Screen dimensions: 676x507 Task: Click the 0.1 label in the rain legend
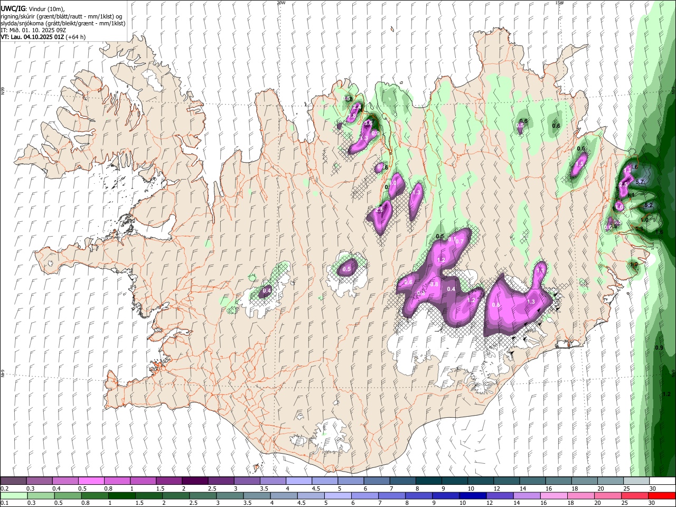(x=4, y=503)
